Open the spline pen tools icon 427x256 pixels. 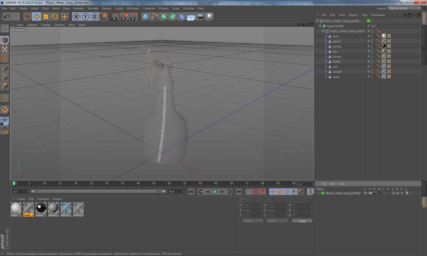(155, 17)
